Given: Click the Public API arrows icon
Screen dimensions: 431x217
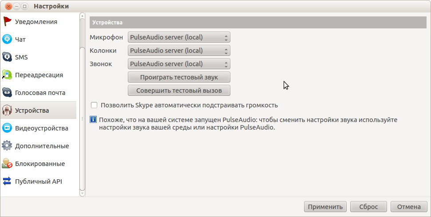Looking at the screenshot, I should [7, 181].
